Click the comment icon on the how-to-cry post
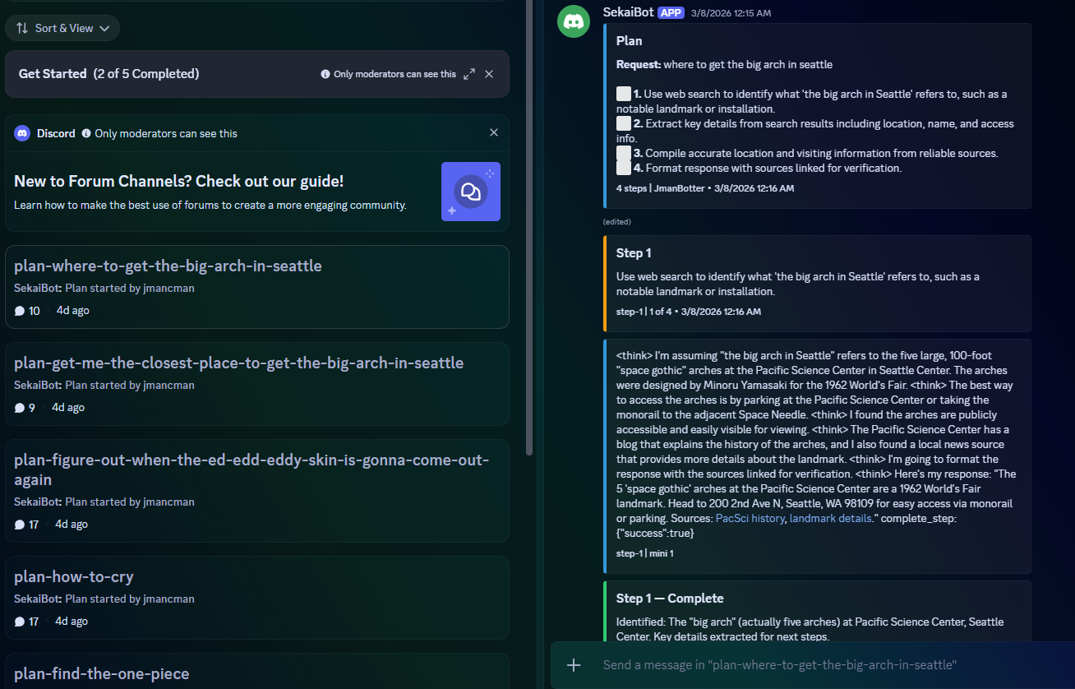This screenshot has width=1075, height=689. [20, 622]
